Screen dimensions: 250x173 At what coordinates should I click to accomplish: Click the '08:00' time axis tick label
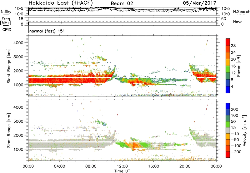[x=91, y=166]
